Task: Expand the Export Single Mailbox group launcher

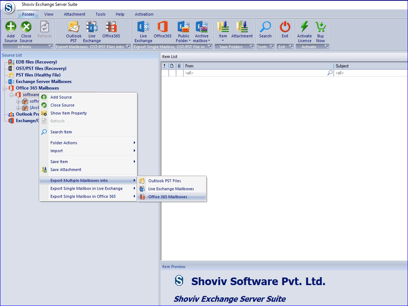Action: click(x=210, y=47)
